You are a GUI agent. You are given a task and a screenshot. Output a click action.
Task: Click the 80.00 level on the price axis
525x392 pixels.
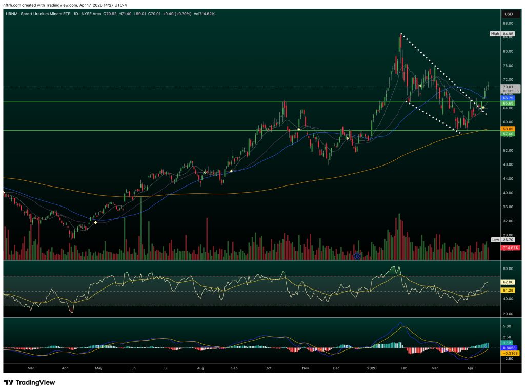(x=509, y=51)
